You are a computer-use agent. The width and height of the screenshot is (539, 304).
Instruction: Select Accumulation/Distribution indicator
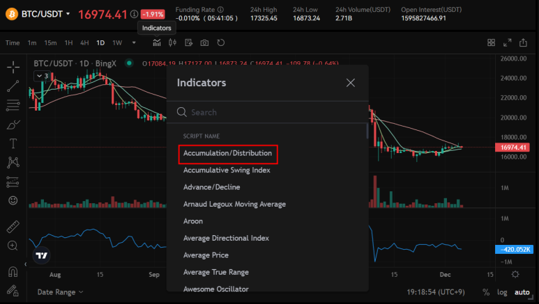click(x=227, y=153)
